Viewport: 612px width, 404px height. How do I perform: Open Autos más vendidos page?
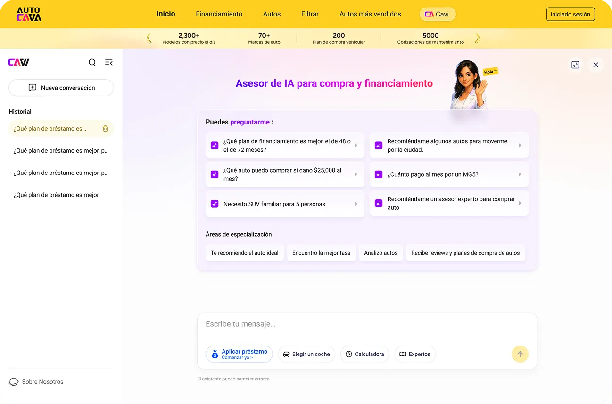371,14
